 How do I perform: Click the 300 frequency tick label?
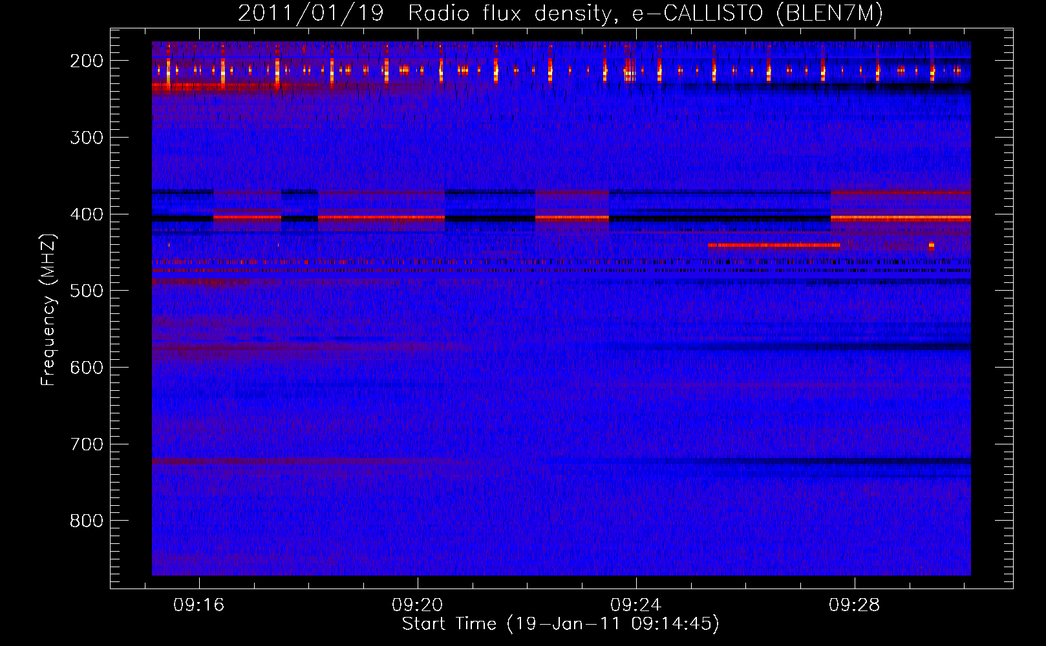point(87,138)
